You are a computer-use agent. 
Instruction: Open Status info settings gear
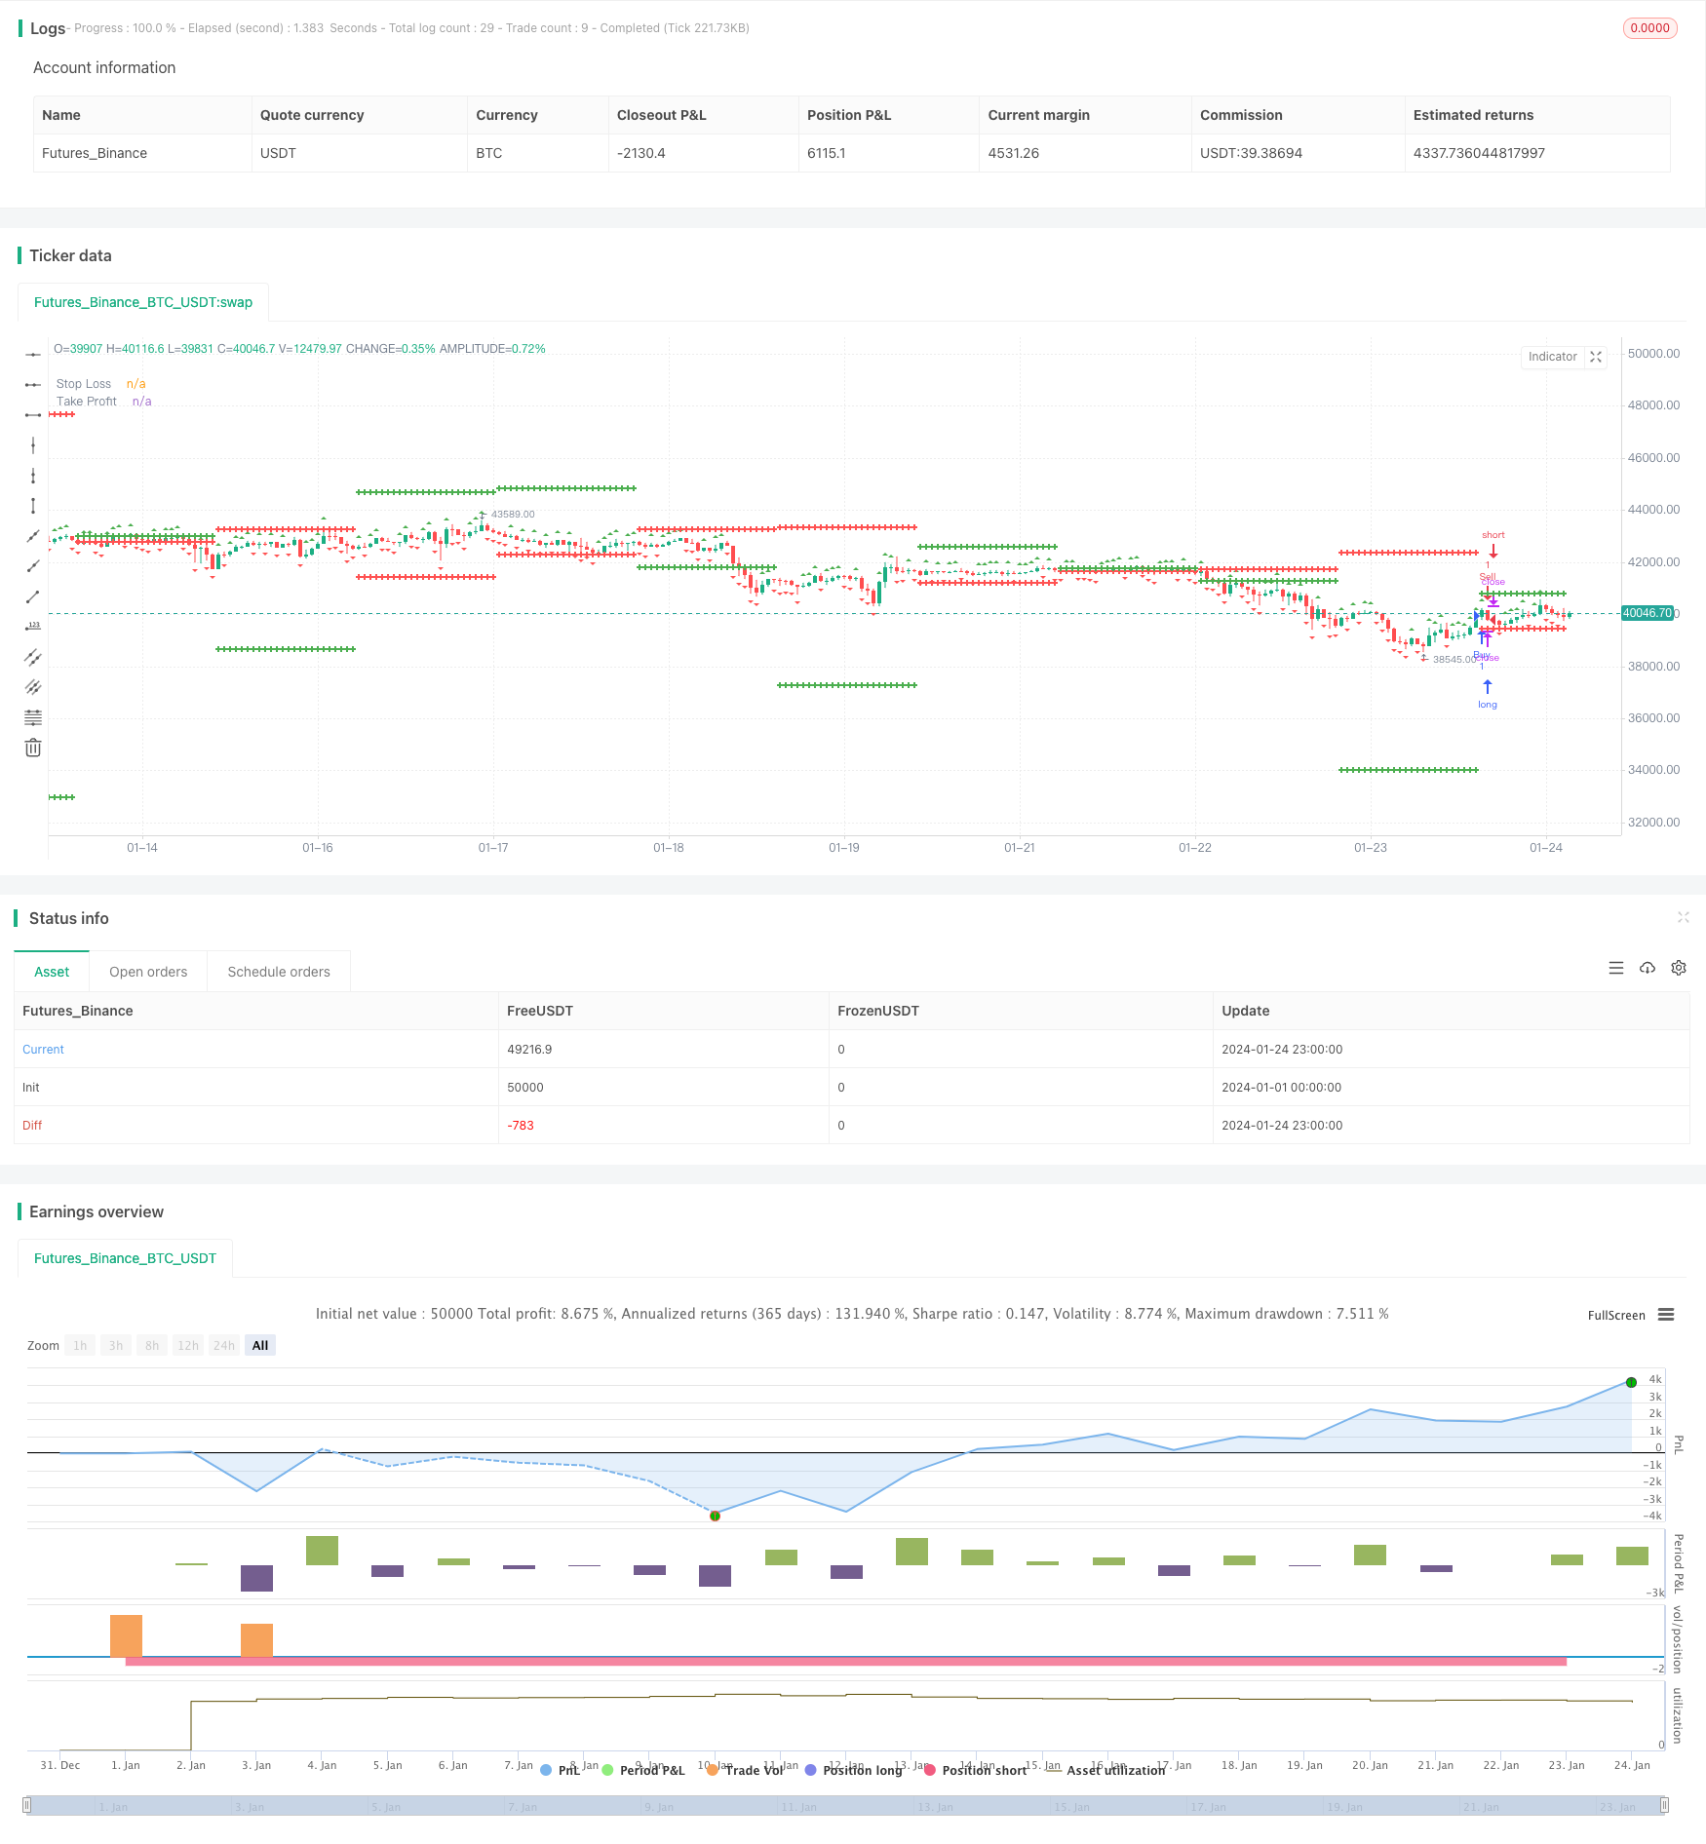coord(1679,968)
